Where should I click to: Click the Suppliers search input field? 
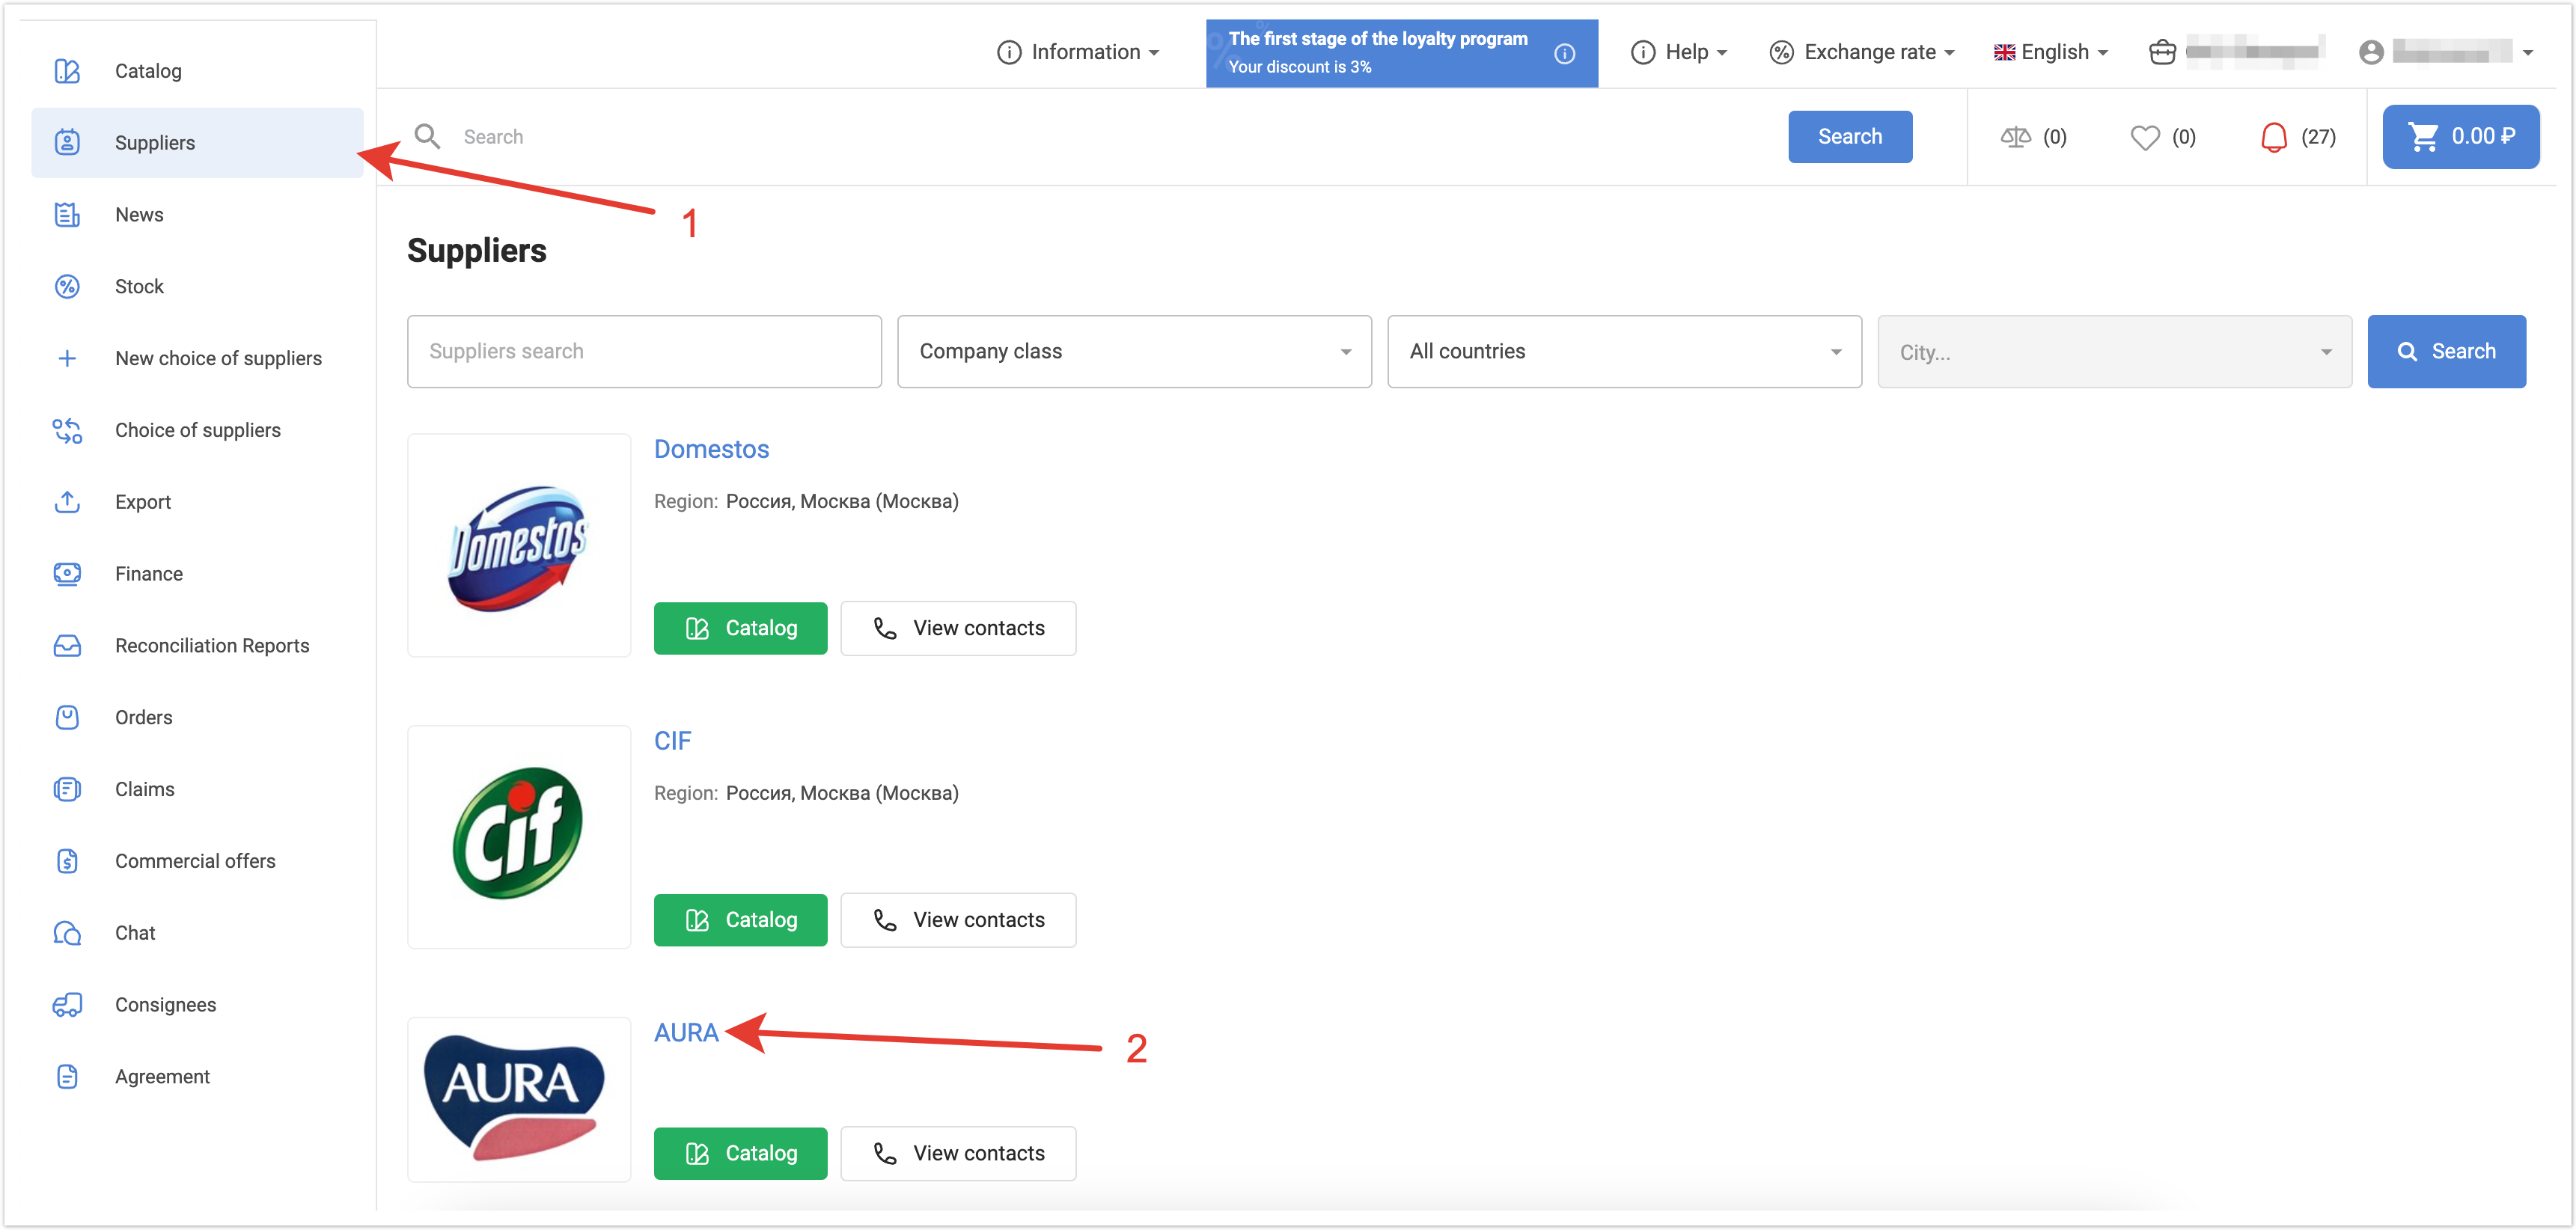[x=644, y=351]
